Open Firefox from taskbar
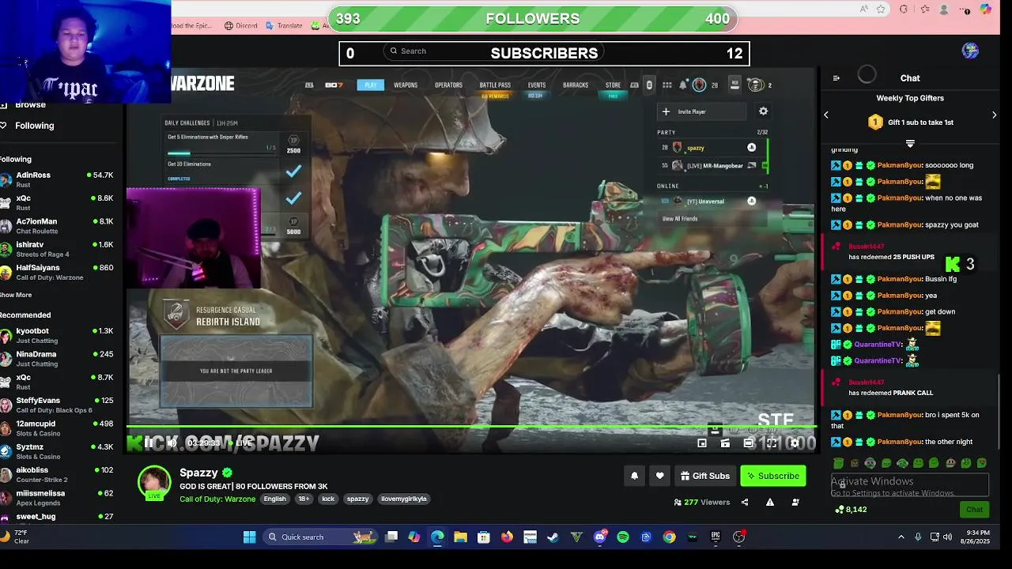The image size is (1012, 569). coord(507,537)
